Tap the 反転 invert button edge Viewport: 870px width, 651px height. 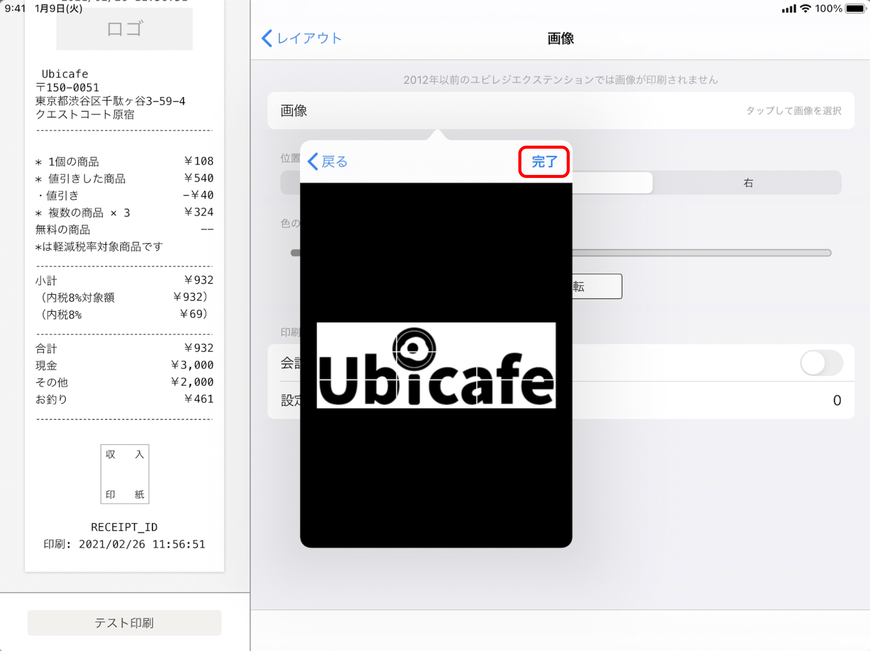click(x=597, y=286)
